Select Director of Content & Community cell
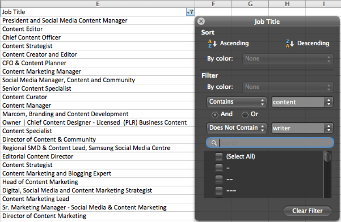Screen dimensions: 341x222 pyautogui.click(x=98, y=139)
